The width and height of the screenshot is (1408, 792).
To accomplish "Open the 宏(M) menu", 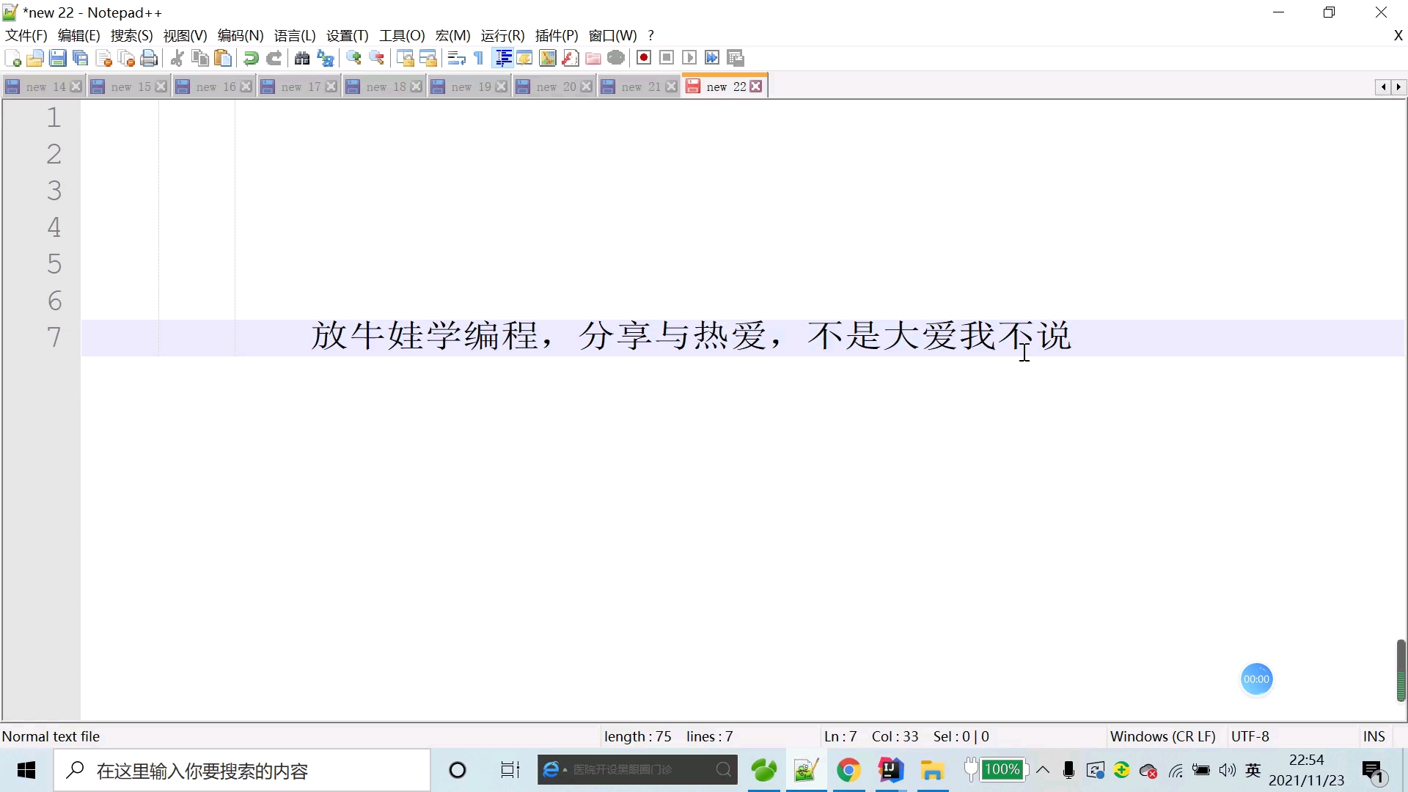I will coord(452,35).
